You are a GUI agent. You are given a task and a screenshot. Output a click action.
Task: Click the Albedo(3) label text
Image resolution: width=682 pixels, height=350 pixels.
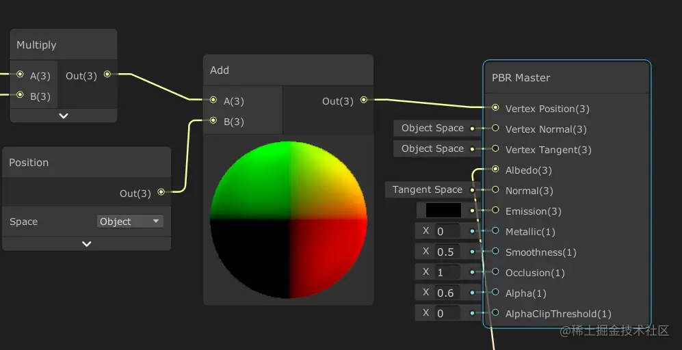[529, 170]
